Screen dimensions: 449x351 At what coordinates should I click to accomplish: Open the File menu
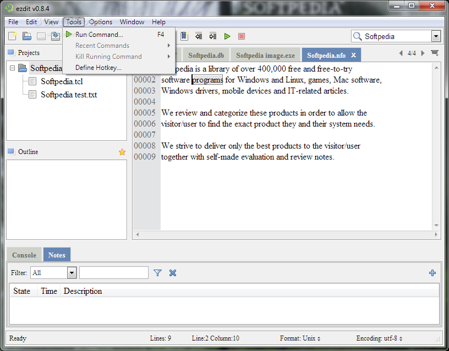(13, 22)
